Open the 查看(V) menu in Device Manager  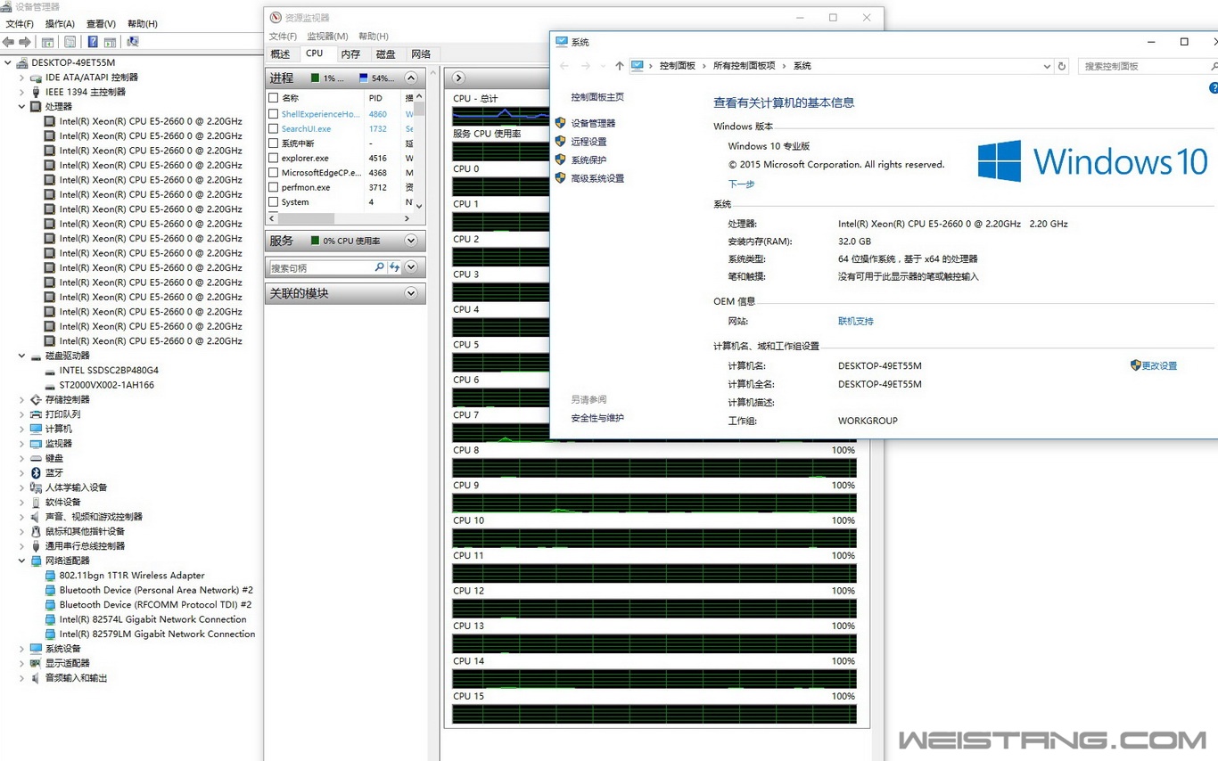pyautogui.click(x=101, y=24)
